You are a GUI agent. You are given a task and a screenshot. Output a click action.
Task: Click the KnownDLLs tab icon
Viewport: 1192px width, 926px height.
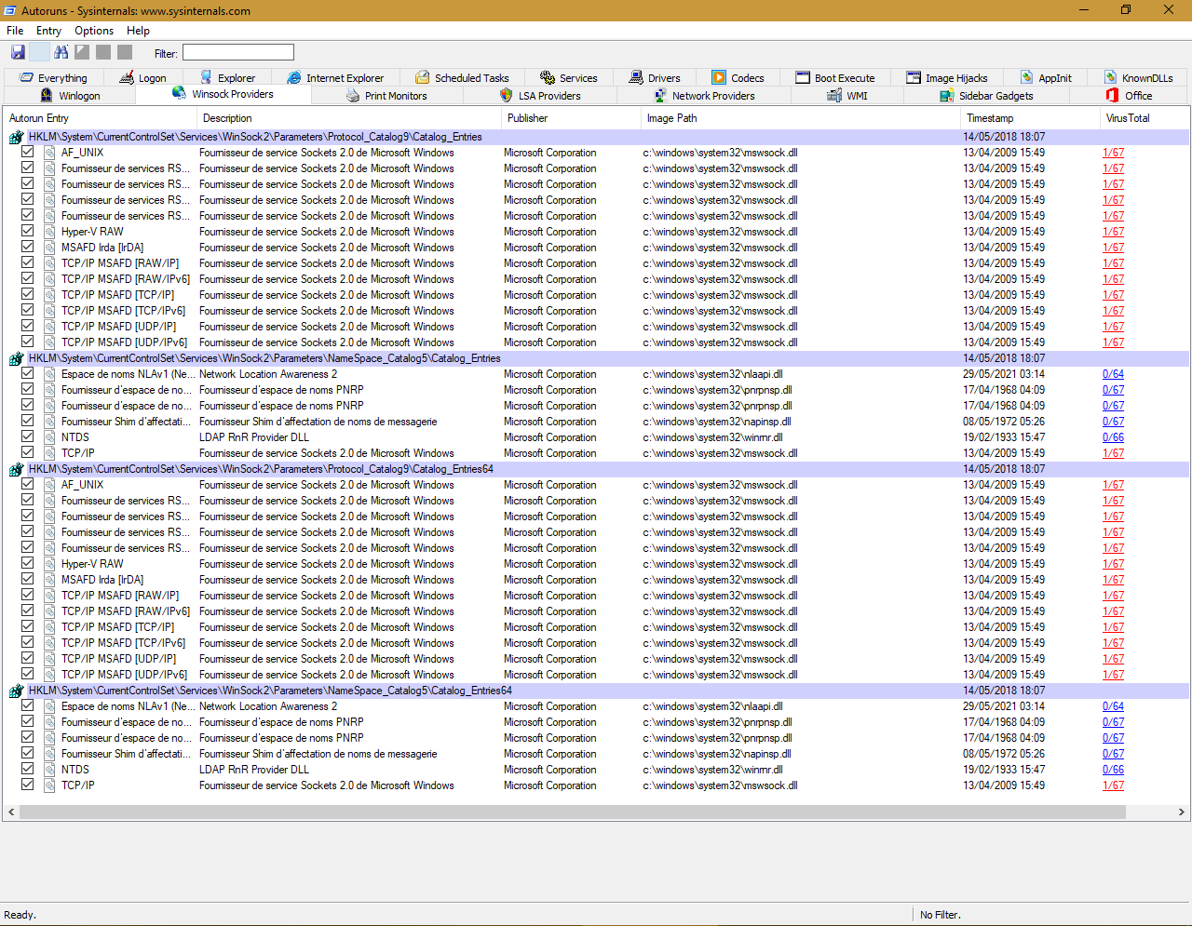(1111, 77)
